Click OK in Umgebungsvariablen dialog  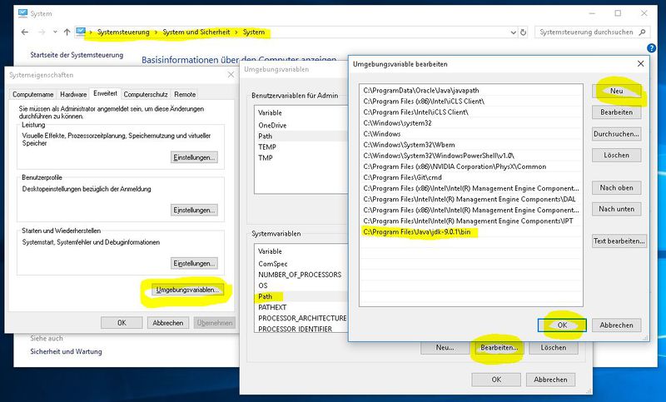point(496,380)
